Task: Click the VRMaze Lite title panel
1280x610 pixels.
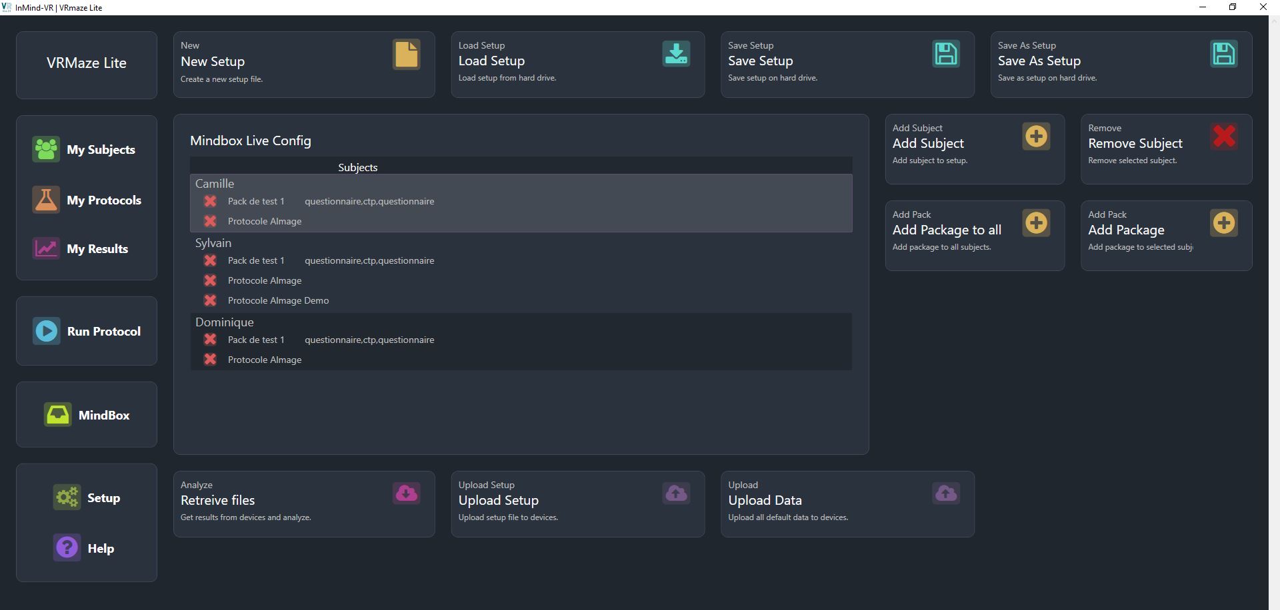Action: pyautogui.click(x=87, y=65)
